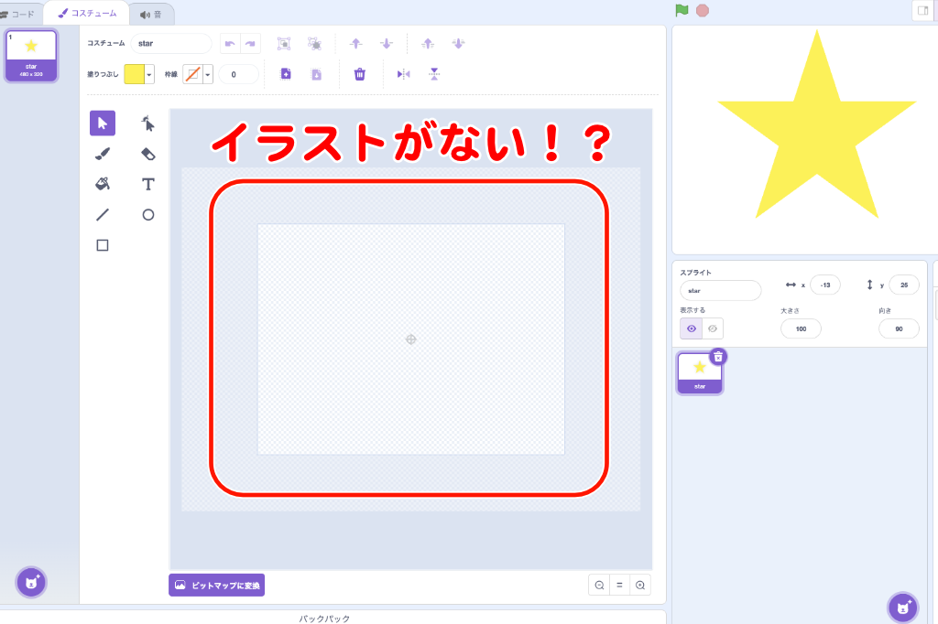Click the costume name field

170,43
